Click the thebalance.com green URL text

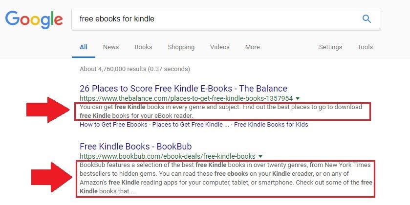[186, 98]
